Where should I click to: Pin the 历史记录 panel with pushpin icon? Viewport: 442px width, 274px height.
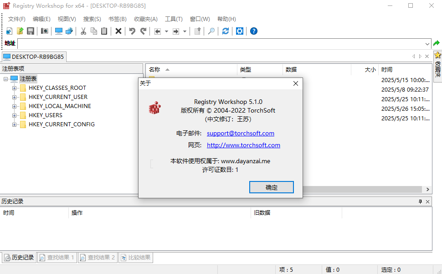[420, 202]
